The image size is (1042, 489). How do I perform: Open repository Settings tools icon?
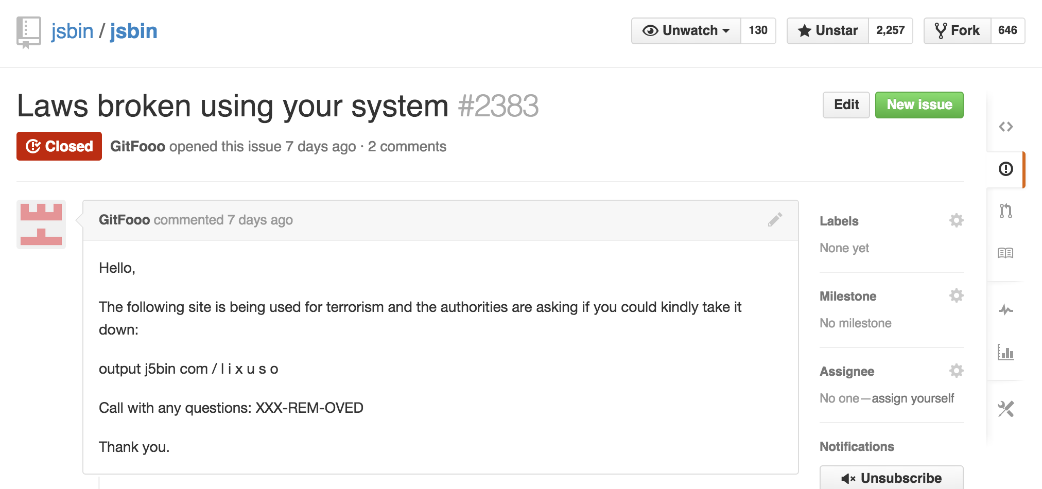pos(1005,409)
